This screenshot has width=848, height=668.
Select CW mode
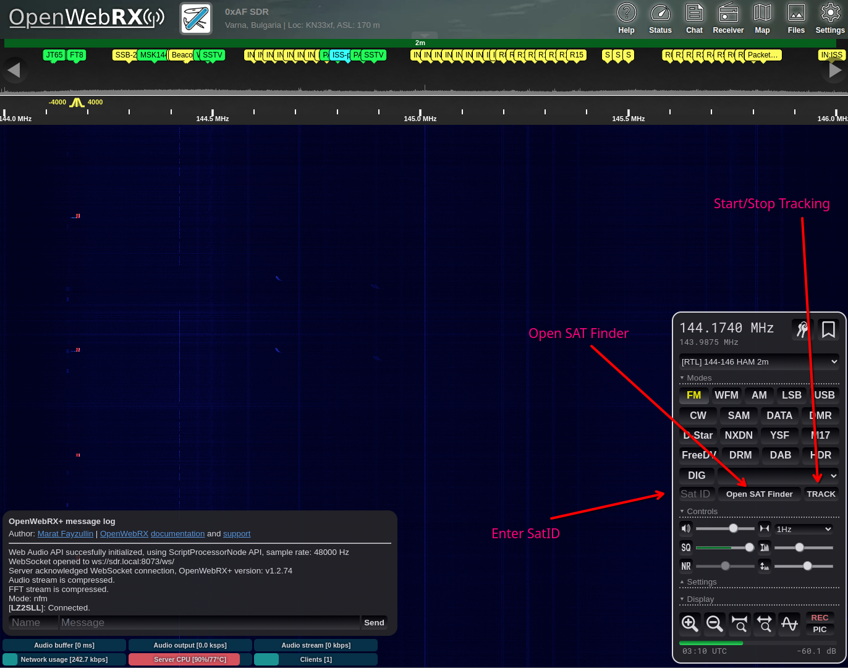[698, 416]
